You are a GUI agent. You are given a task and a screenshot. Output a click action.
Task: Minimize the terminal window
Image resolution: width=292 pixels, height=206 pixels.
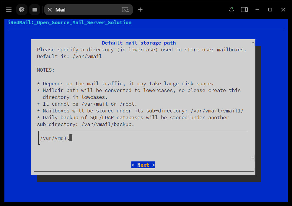point(257,10)
